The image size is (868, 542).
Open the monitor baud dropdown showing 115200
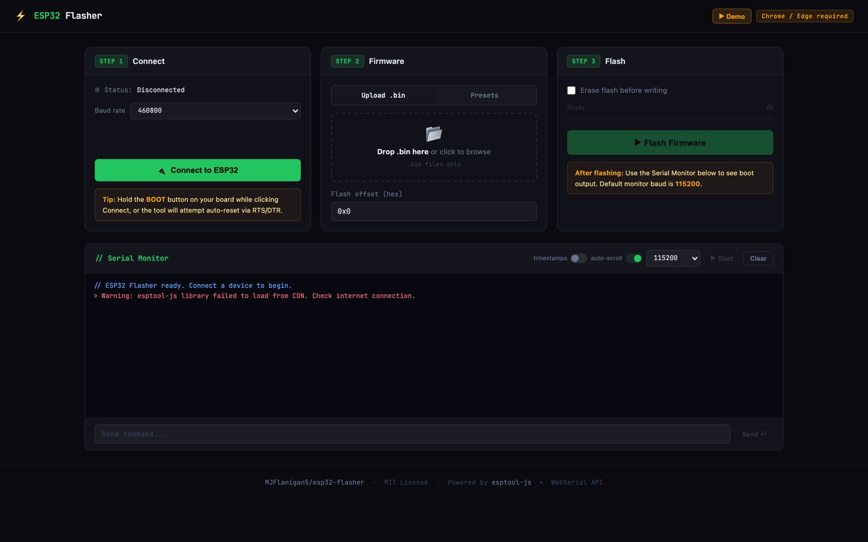(673, 258)
